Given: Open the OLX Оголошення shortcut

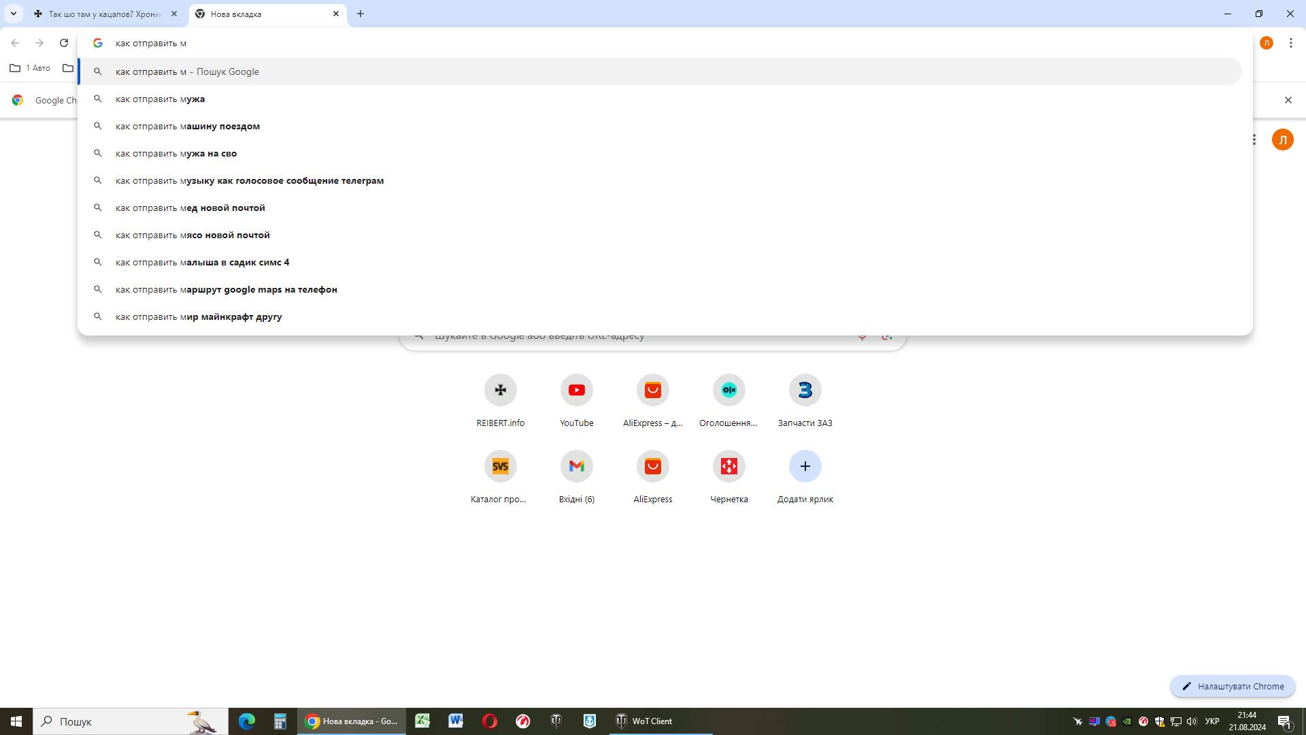Looking at the screenshot, I should click(x=729, y=391).
